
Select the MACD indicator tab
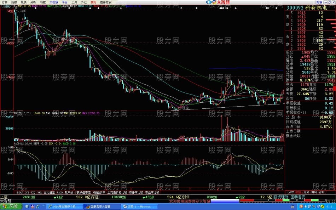click(60, 192)
